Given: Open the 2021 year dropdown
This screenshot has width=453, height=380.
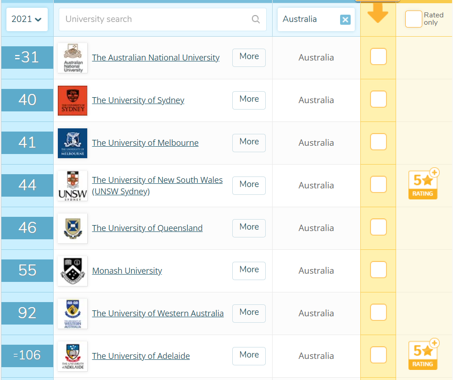Looking at the screenshot, I should 27,19.
